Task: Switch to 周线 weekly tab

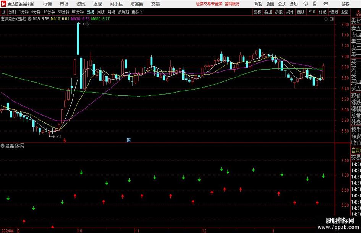Action: pyautogui.click(x=101, y=12)
